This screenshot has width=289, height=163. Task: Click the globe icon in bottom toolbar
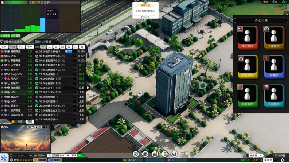[174, 154]
